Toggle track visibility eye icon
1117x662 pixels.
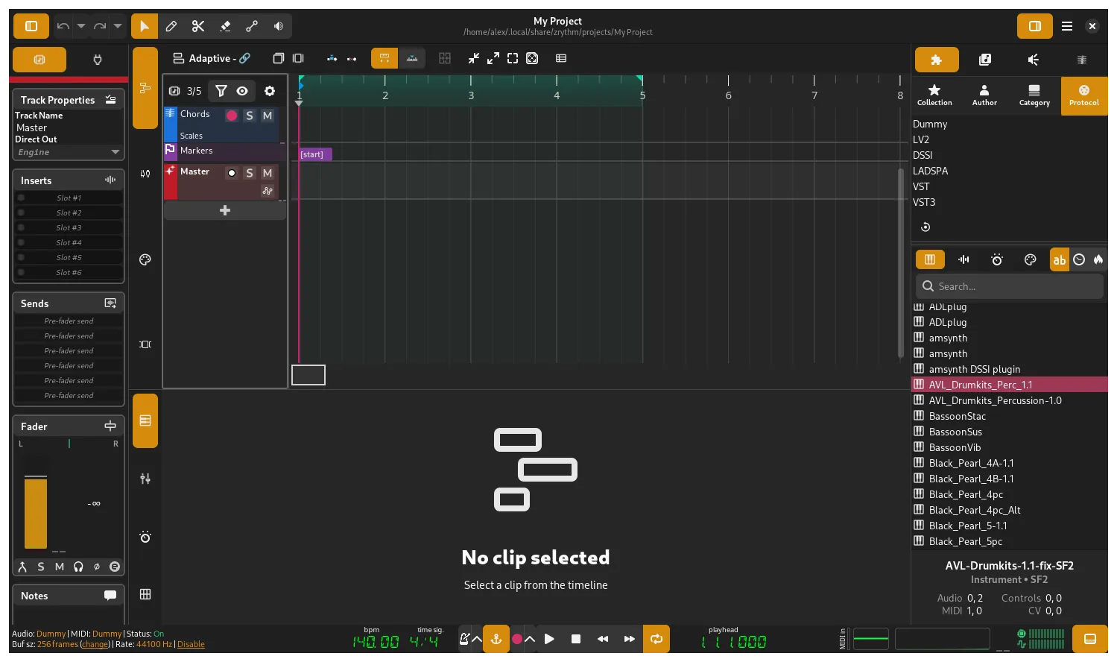tap(242, 91)
